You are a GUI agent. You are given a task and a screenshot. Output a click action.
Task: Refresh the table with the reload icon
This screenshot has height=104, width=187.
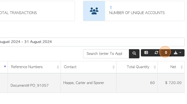coord(156,53)
